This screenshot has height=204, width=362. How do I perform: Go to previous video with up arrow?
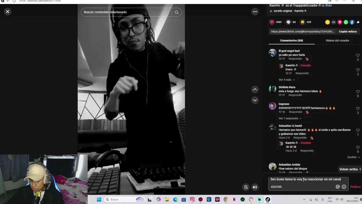coord(255,90)
